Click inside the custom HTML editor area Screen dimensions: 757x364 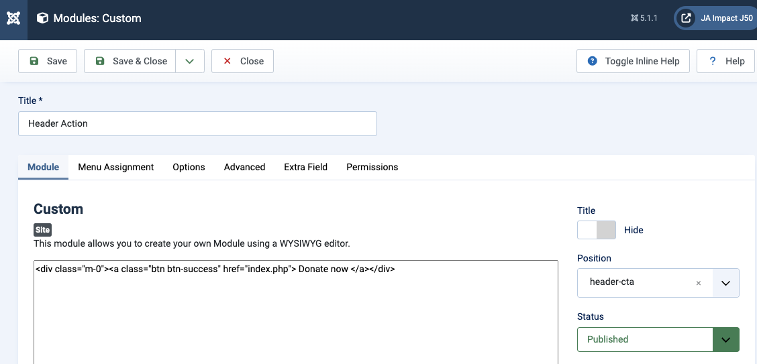pos(295,315)
